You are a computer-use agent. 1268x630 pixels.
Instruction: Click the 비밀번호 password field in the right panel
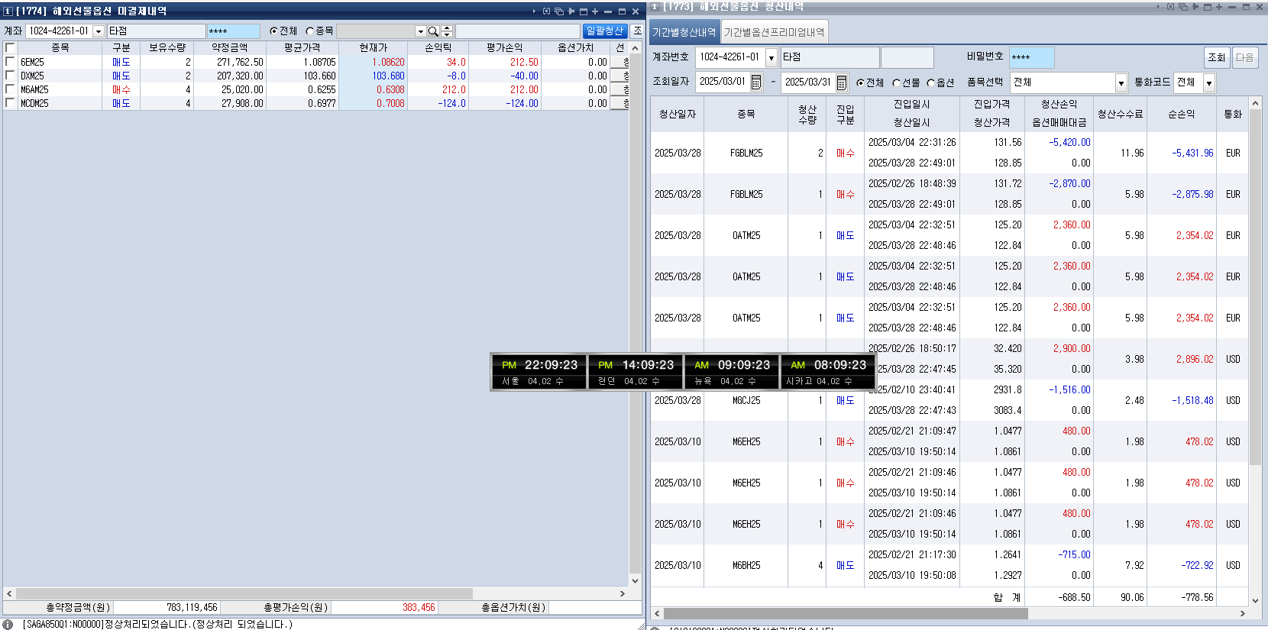[x=1031, y=57]
